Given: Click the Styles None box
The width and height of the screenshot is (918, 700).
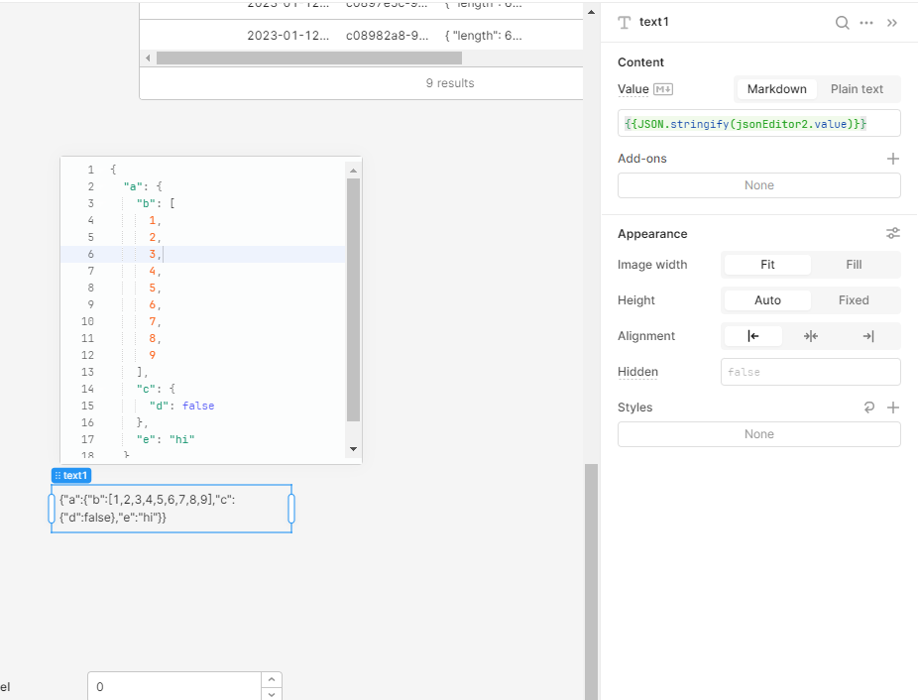Looking at the screenshot, I should (758, 434).
